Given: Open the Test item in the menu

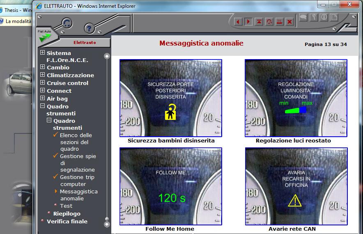Looking at the screenshot, I should click(x=66, y=206).
